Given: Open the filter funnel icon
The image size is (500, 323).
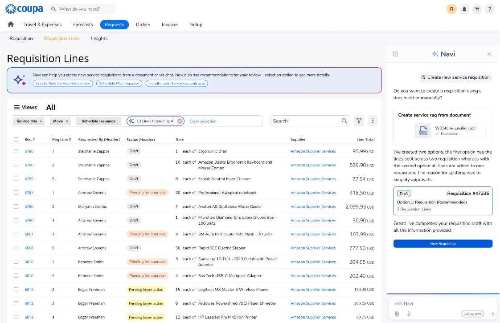Looking at the screenshot, I should [x=359, y=121].
